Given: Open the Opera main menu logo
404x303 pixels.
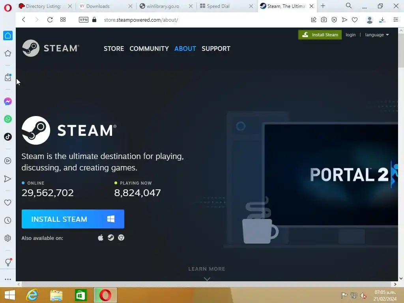Looking at the screenshot, I should [8, 8].
